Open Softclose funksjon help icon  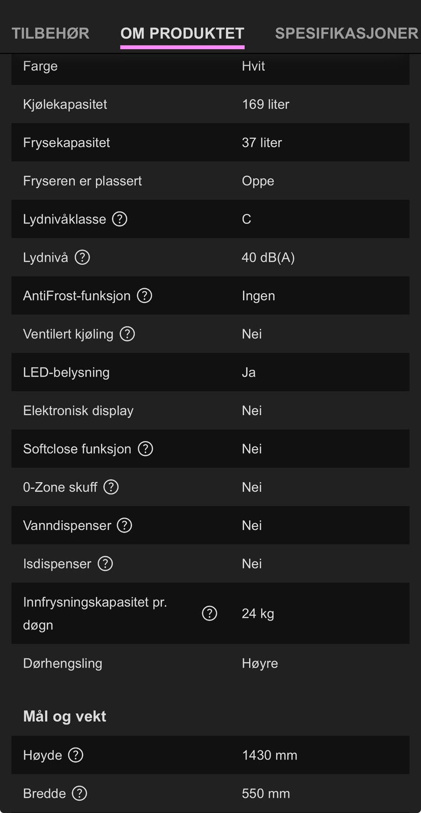tap(145, 449)
